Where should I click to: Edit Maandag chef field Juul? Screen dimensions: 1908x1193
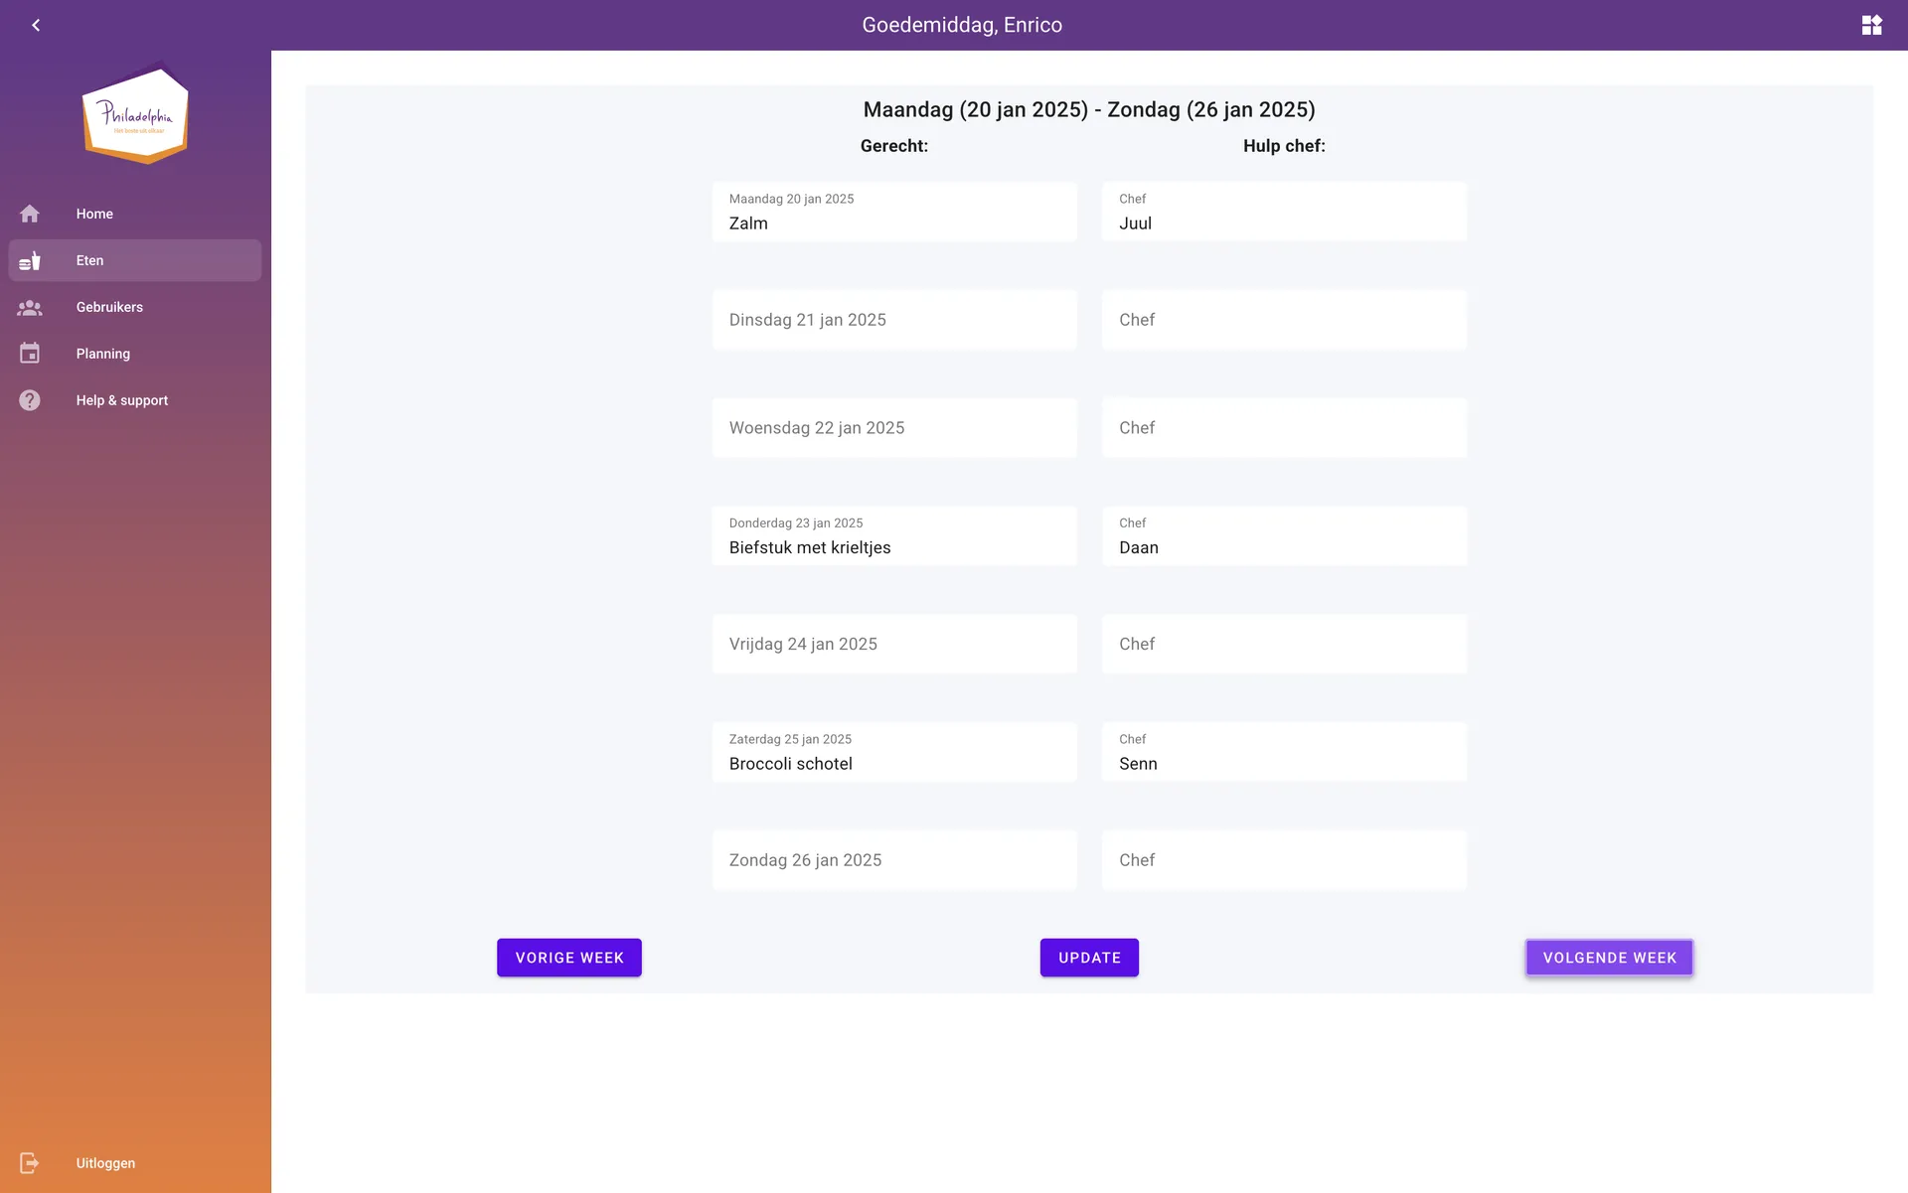[x=1284, y=212]
